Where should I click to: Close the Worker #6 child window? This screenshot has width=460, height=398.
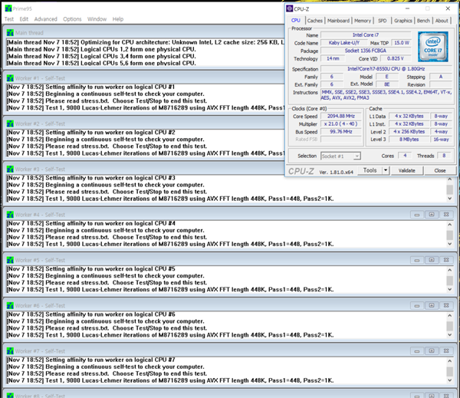point(446,305)
